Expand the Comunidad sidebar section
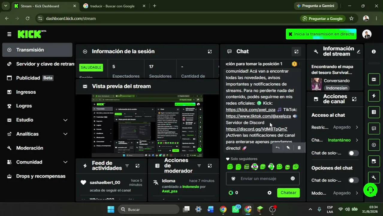This screenshot has height=216, width=383. pyautogui.click(x=65, y=162)
